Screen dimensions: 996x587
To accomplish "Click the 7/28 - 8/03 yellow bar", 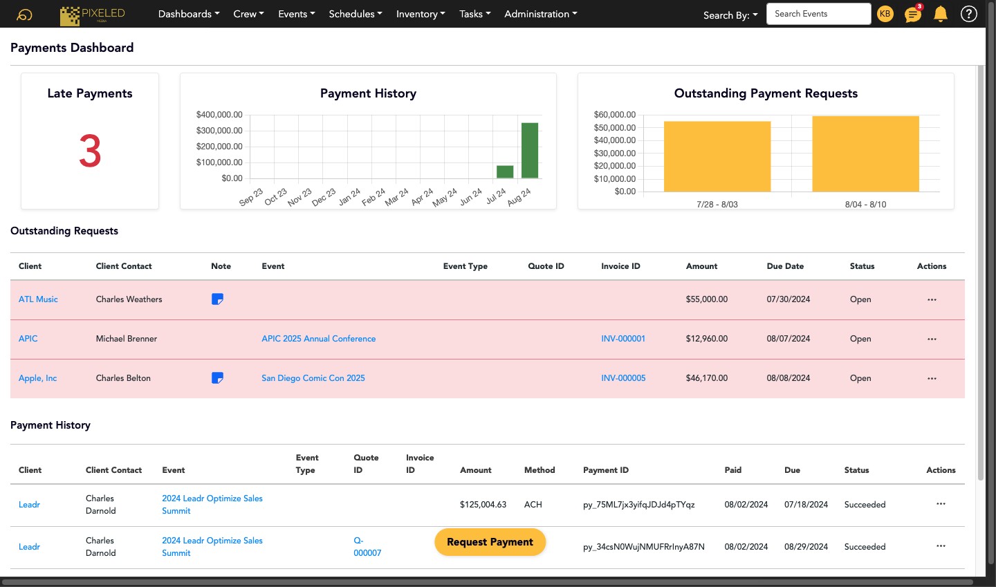I will pyautogui.click(x=717, y=156).
